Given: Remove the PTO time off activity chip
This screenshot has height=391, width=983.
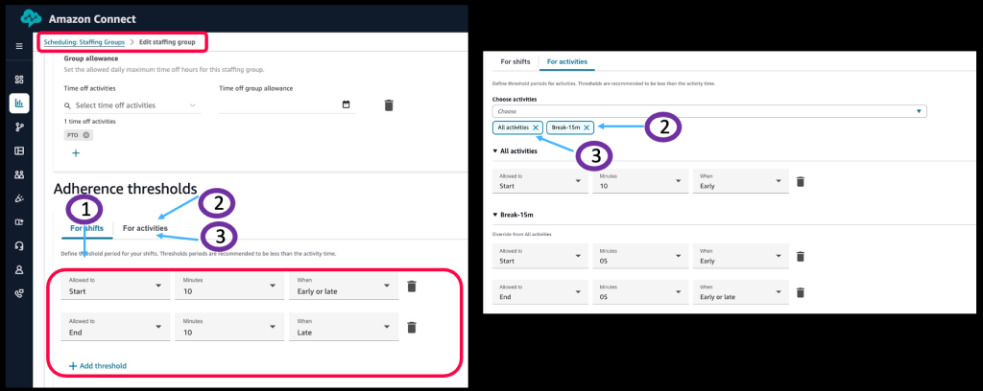Looking at the screenshot, I should 85,135.
